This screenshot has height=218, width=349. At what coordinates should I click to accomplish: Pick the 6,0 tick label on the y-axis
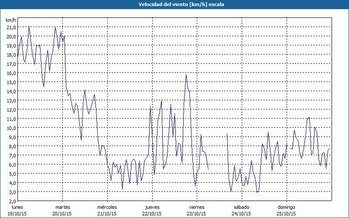pos(11,164)
